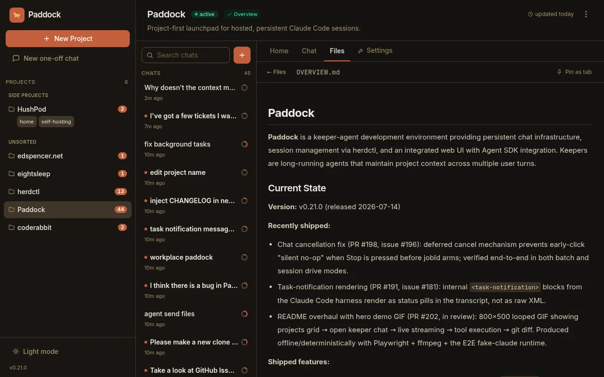This screenshot has width=604, height=377.
Task: Open chat 'Please make a new clone ...'
Action: tap(196, 347)
